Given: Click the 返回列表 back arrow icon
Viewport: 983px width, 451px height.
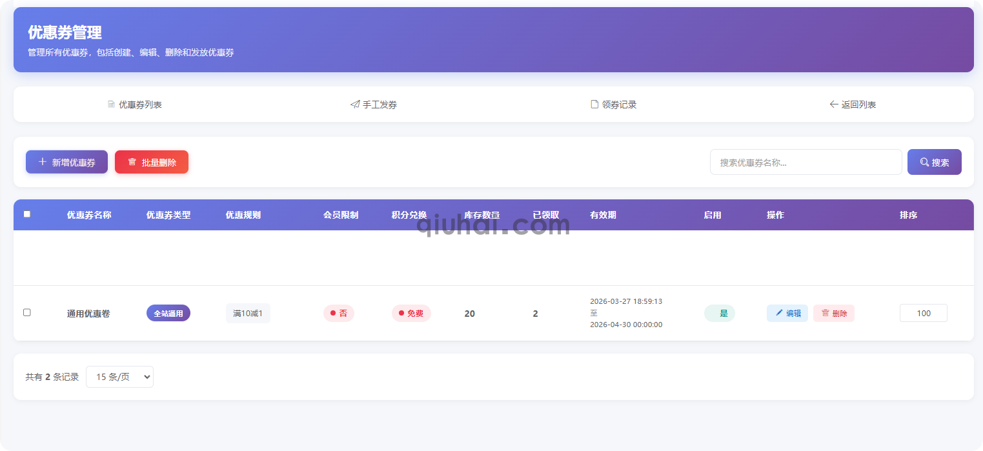Looking at the screenshot, I should (x=834, y=104).
